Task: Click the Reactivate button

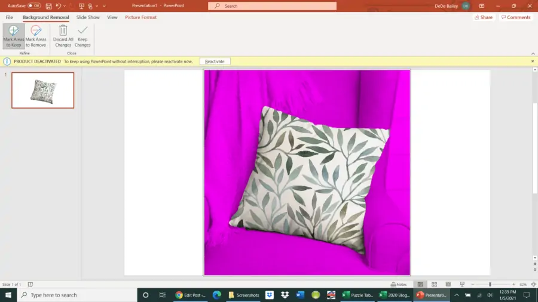Action: [x=215, y=61]
